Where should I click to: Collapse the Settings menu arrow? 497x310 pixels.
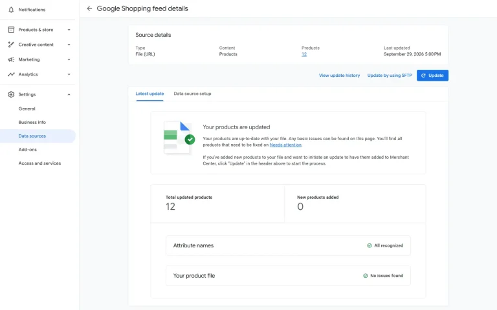69,94
